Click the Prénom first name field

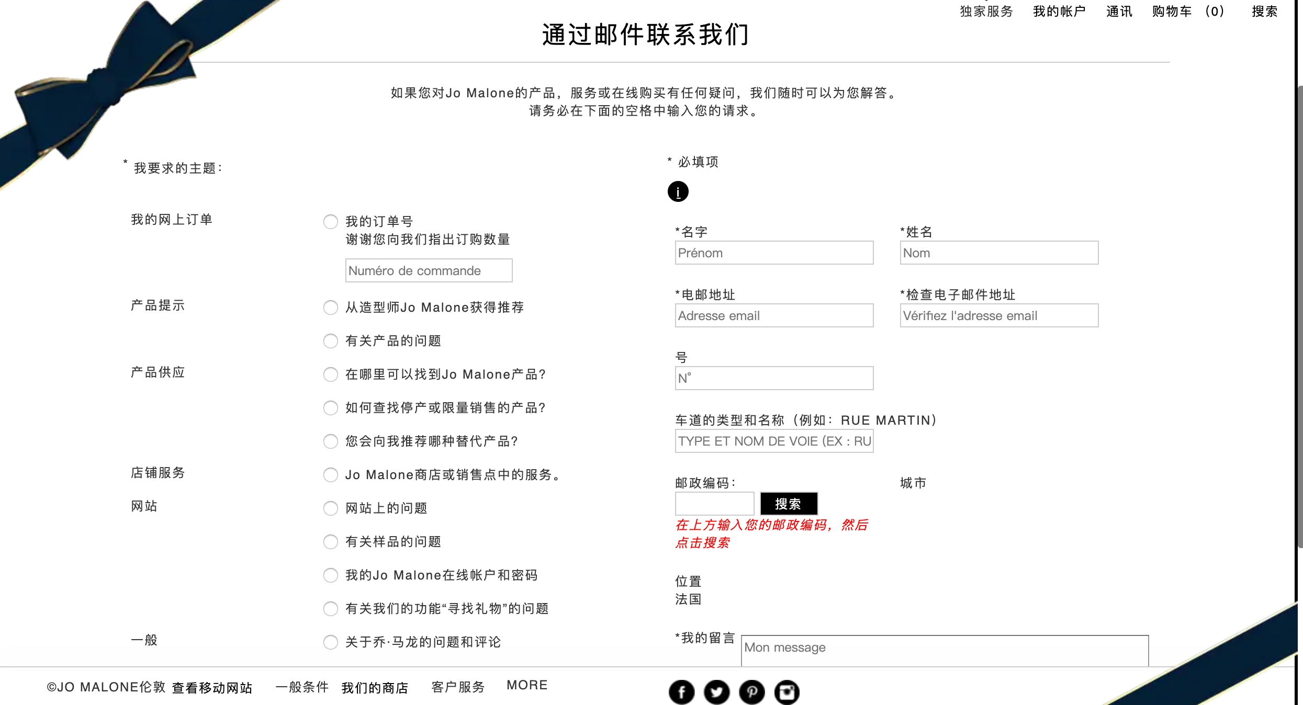(x=774, y=253)
